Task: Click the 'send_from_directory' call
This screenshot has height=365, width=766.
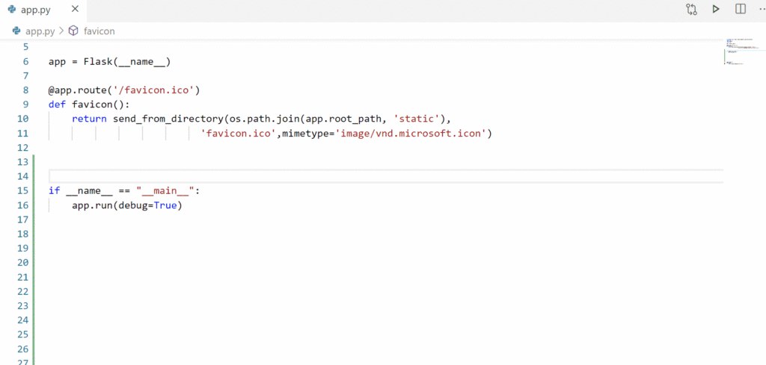Action: click(x=168, y=119)
